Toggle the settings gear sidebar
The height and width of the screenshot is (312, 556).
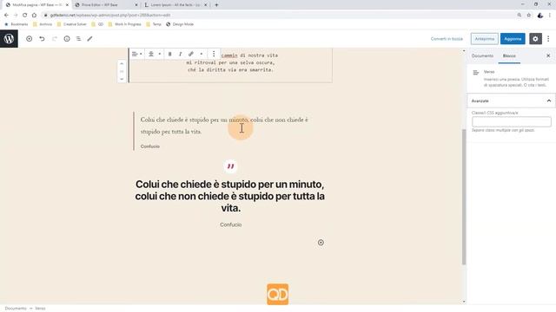click(x=535, y=38)
